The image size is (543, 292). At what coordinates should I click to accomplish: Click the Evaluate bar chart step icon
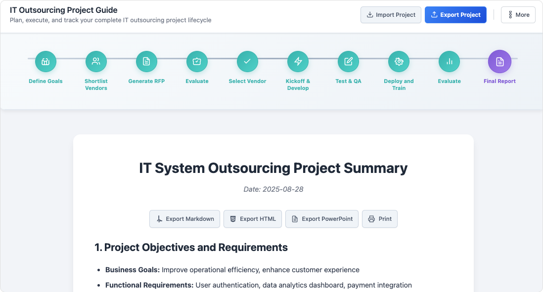449,62
